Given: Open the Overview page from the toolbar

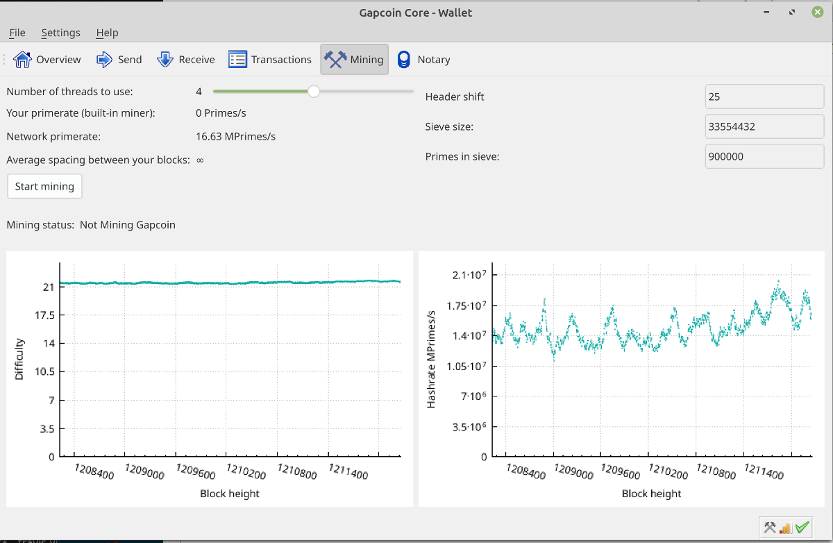Looking at the screenshot, I should (47, 60).
